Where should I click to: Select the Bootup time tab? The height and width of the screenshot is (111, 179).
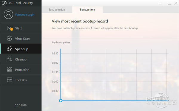[x=87, y=10]
